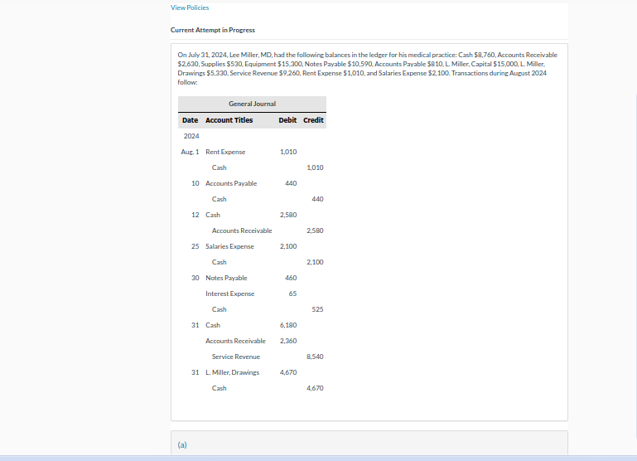Click the problem description paragraph
Viewport: 637px width, 461px height.
(368, 69)
